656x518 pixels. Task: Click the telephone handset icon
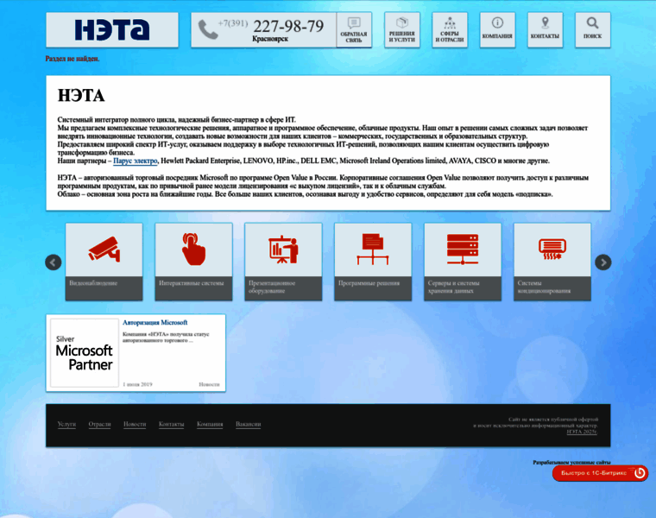point(207,29)
